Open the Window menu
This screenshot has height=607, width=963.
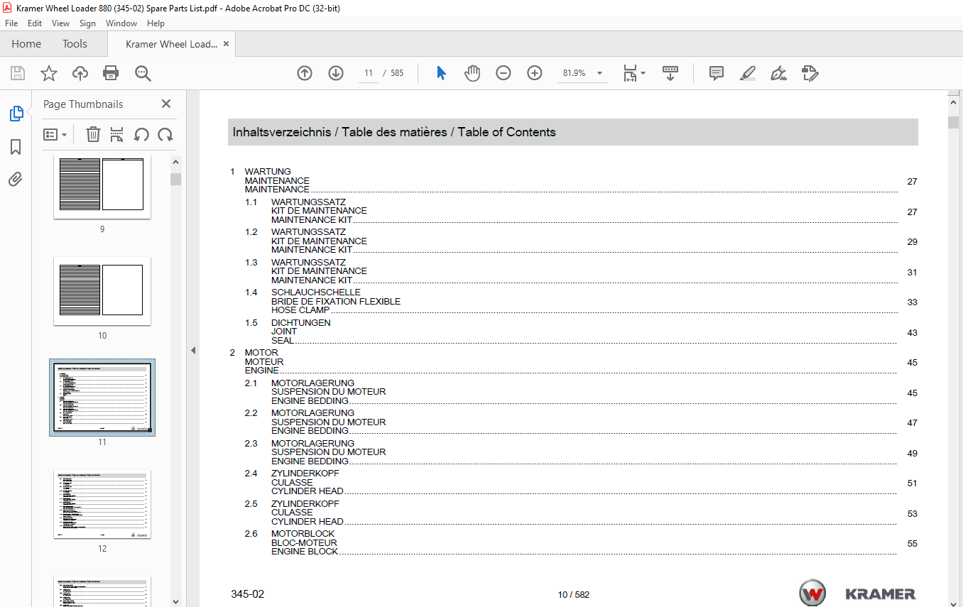coord(121,23)
